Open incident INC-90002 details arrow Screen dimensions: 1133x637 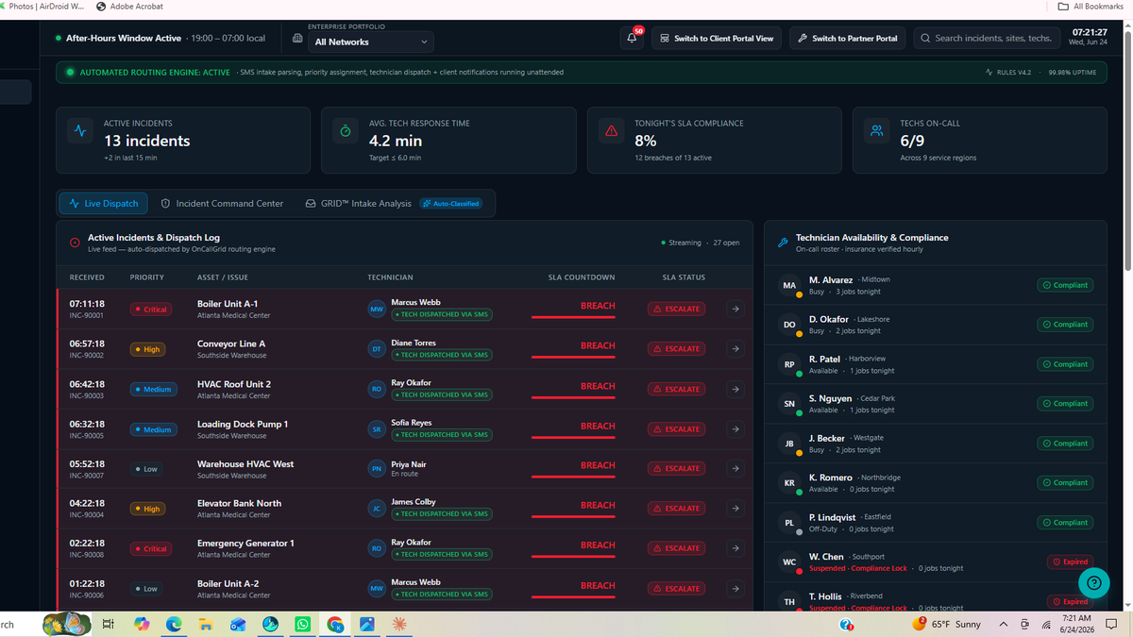[x=736, y=349]
